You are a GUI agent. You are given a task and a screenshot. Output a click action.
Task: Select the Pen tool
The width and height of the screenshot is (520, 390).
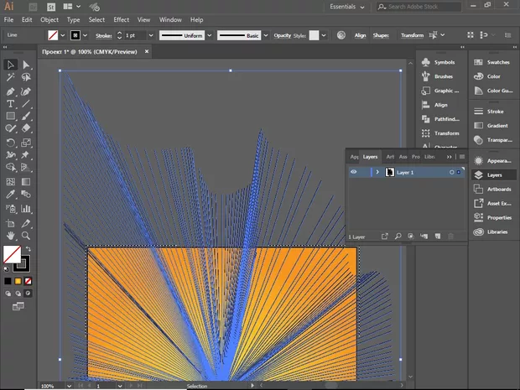(11, 91)
